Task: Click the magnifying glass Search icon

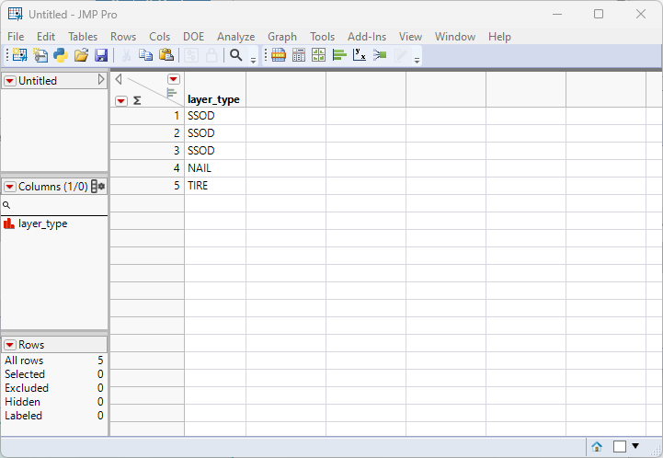Action: click(x=236, y=55)
